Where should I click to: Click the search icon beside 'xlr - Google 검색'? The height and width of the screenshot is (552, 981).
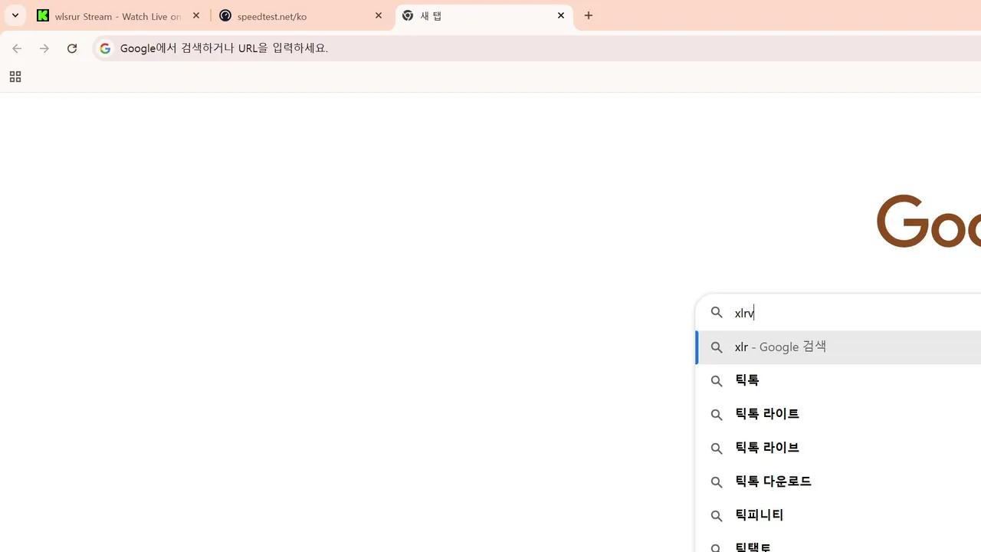pos(717,347)
